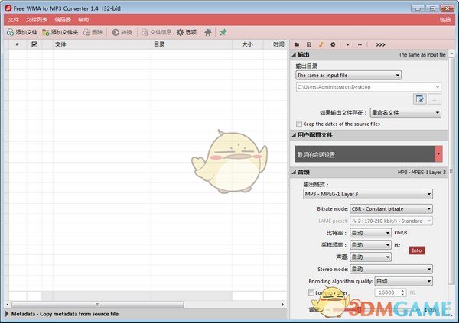Open File Info (文件信息) from toolbar
The width and height of the screenshot is (459, 323).
click(x=156, y=32)
